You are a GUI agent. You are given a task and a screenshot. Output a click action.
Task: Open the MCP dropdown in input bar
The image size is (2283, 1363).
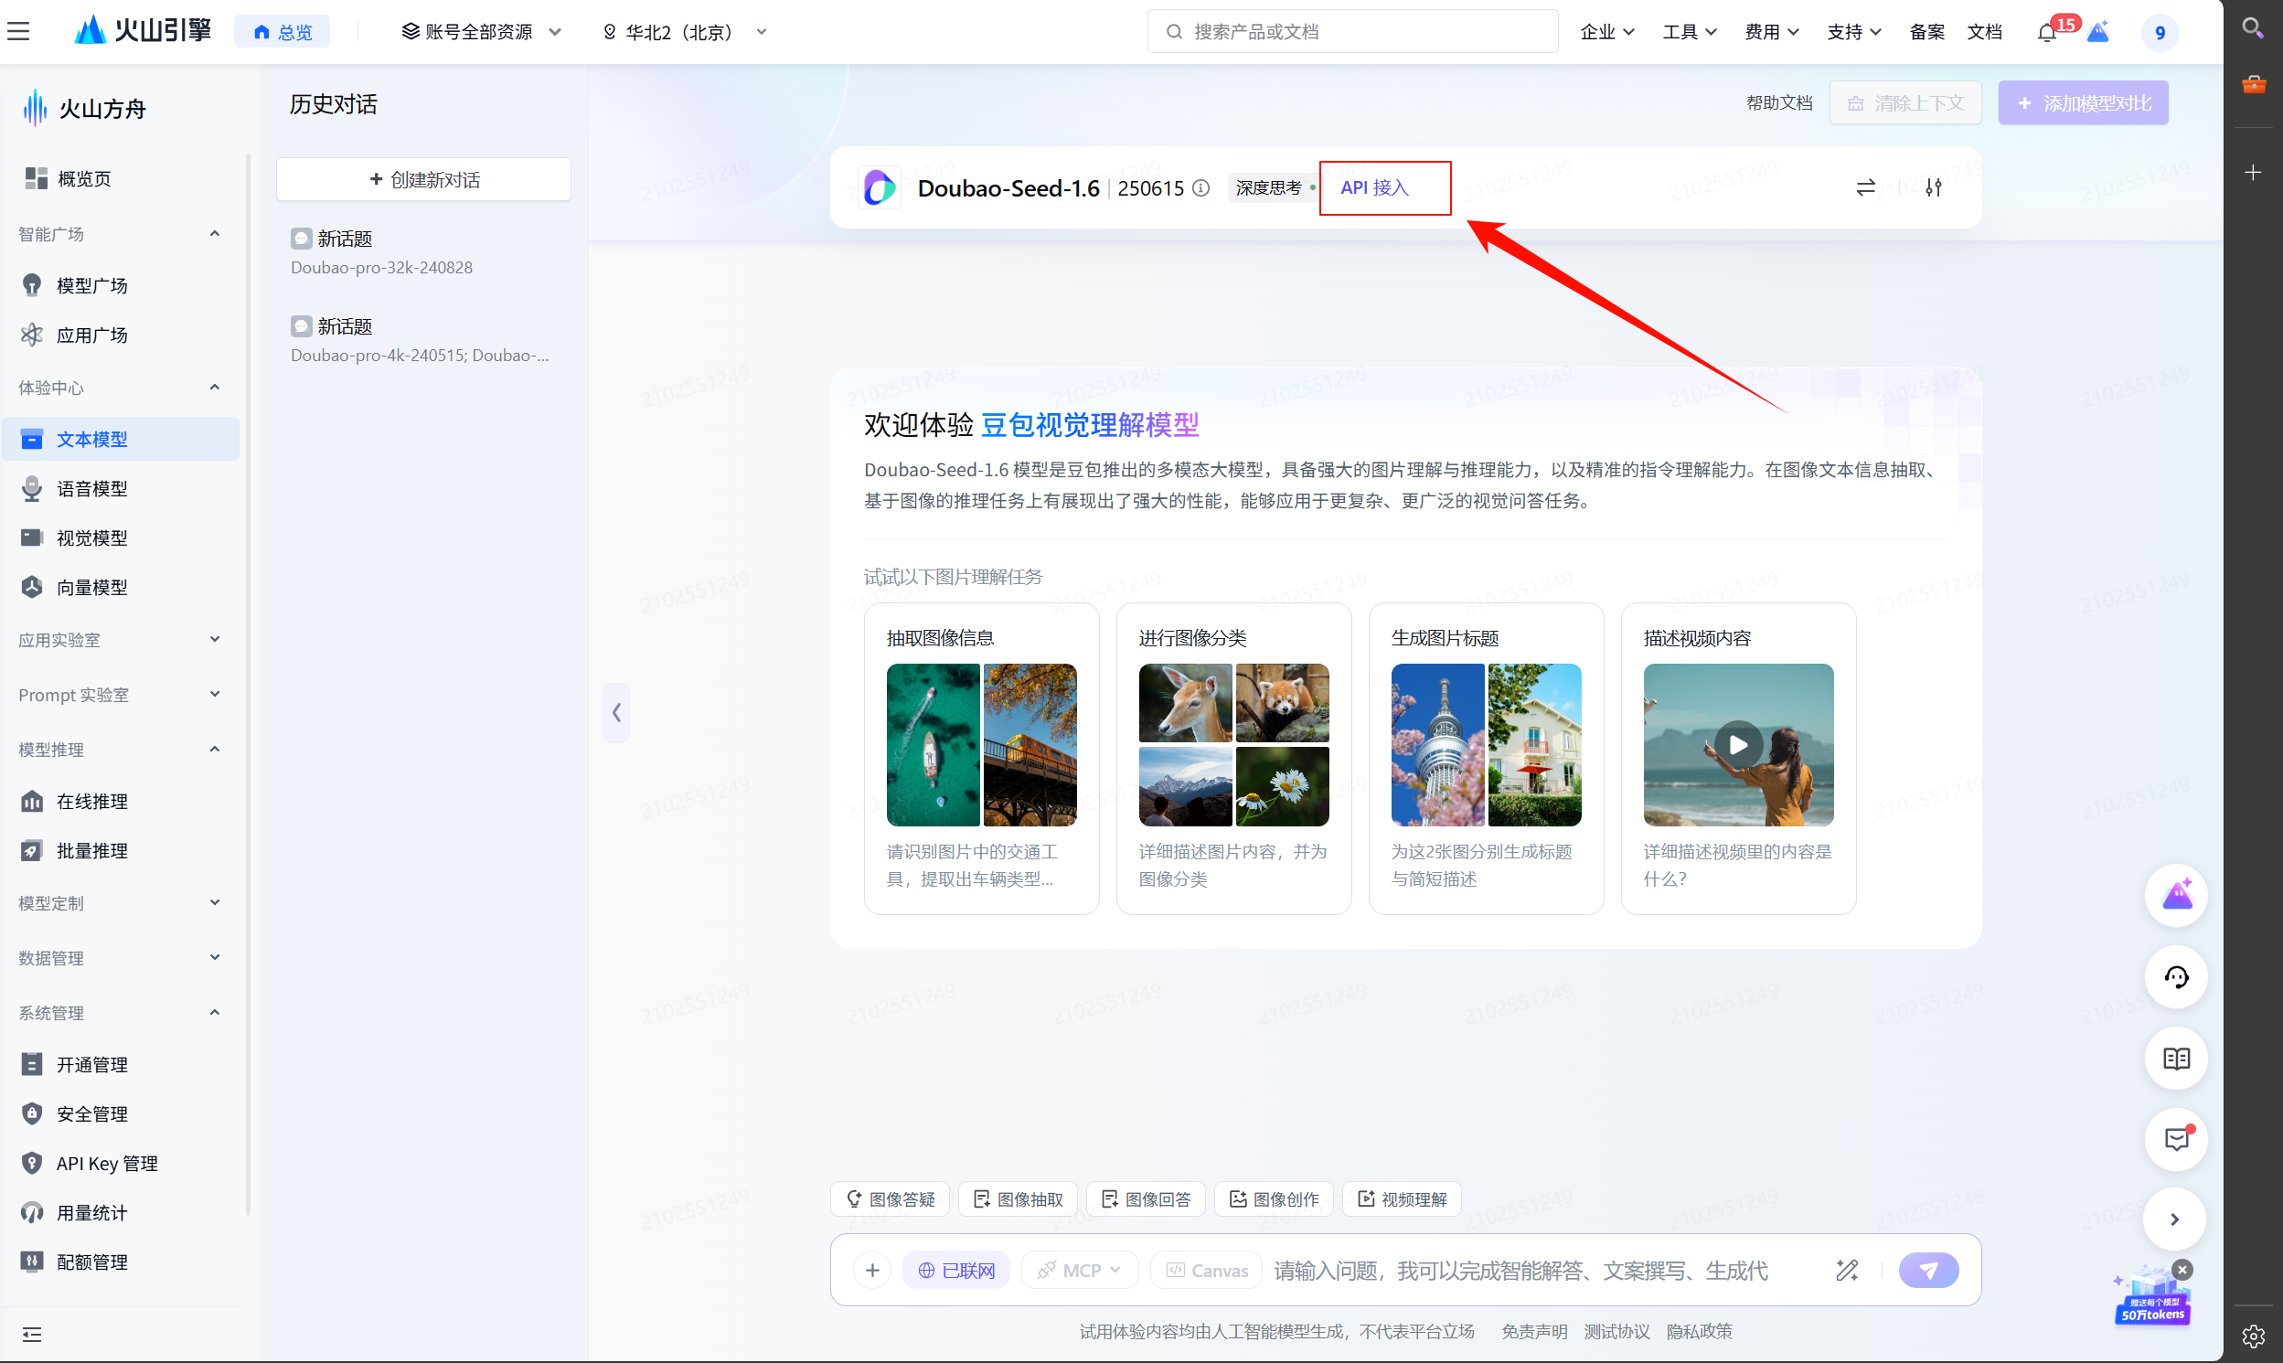1079,1271
